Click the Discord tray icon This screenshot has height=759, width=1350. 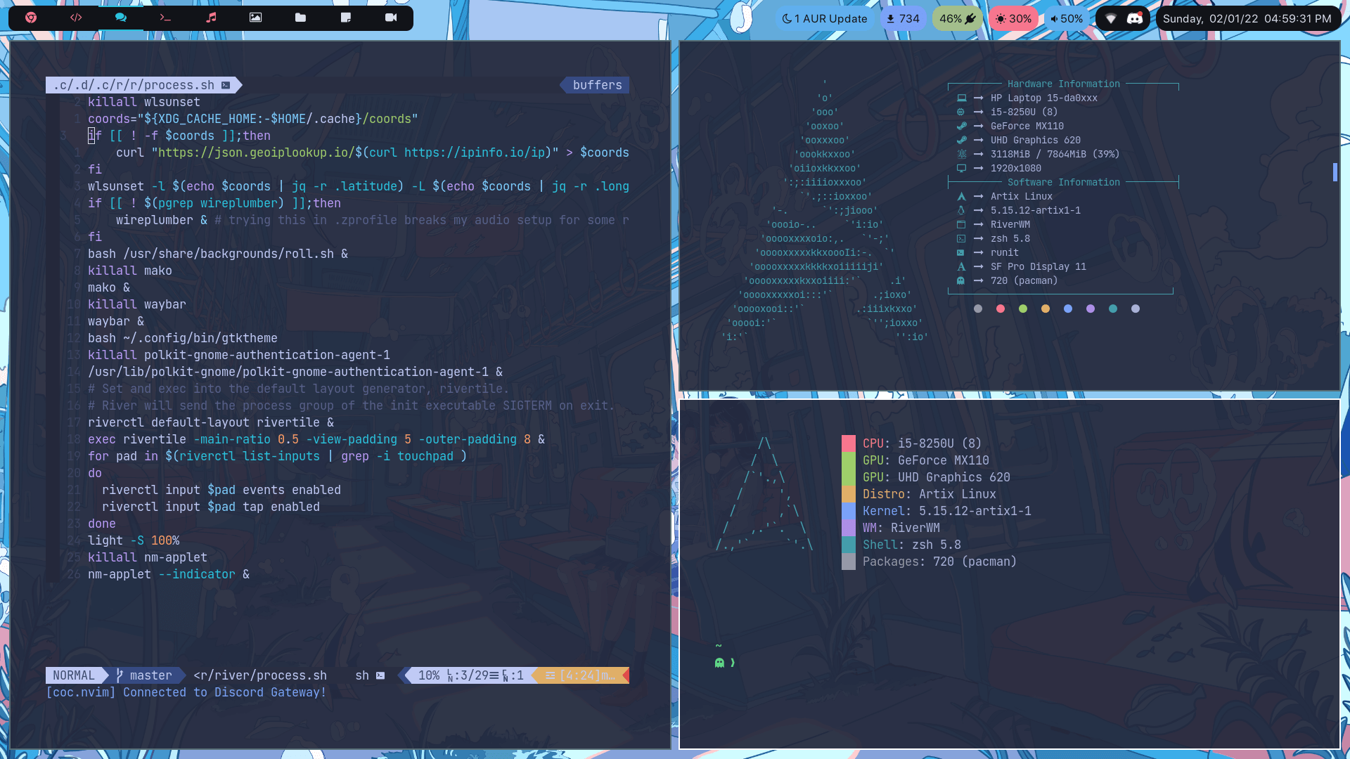pyautogui.click(x=1135, y=18)
